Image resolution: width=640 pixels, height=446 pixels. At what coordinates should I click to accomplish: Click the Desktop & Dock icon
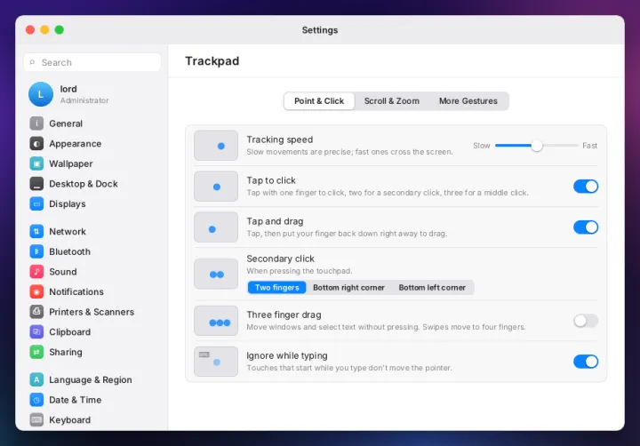click(36, 184)
